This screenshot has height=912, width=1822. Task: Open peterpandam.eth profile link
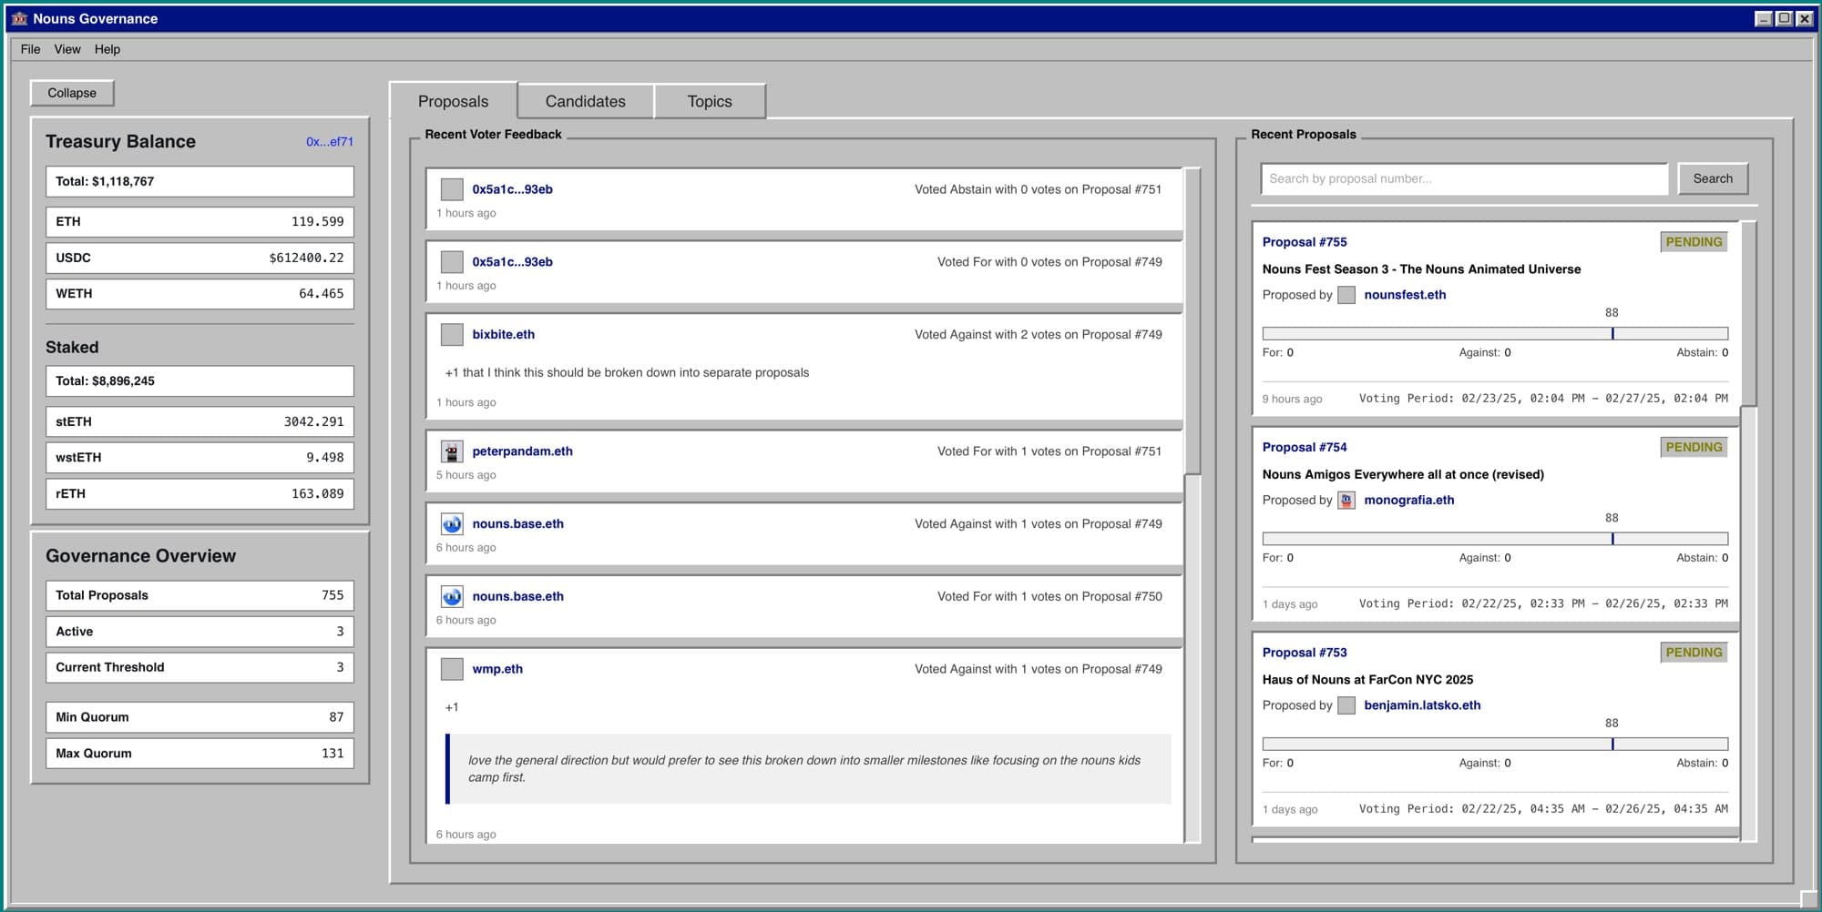click(523, 451)
